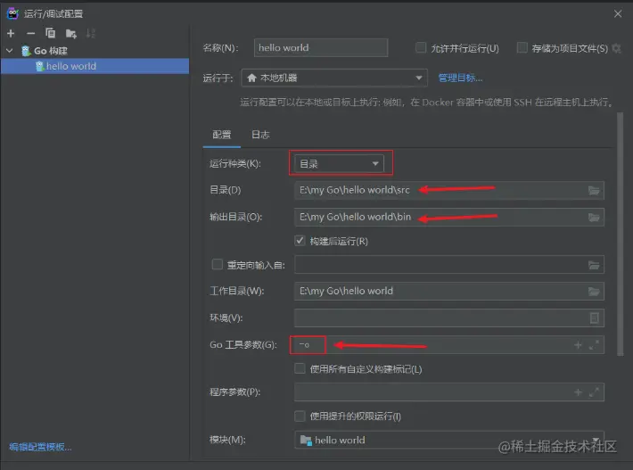The image size is (633, 470).
Task: Expand the Go 工具参数 field editor
Action: [x=595, y=345]
